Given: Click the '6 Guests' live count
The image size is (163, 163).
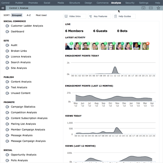Looking at the screenshot, I should (100, 31).
